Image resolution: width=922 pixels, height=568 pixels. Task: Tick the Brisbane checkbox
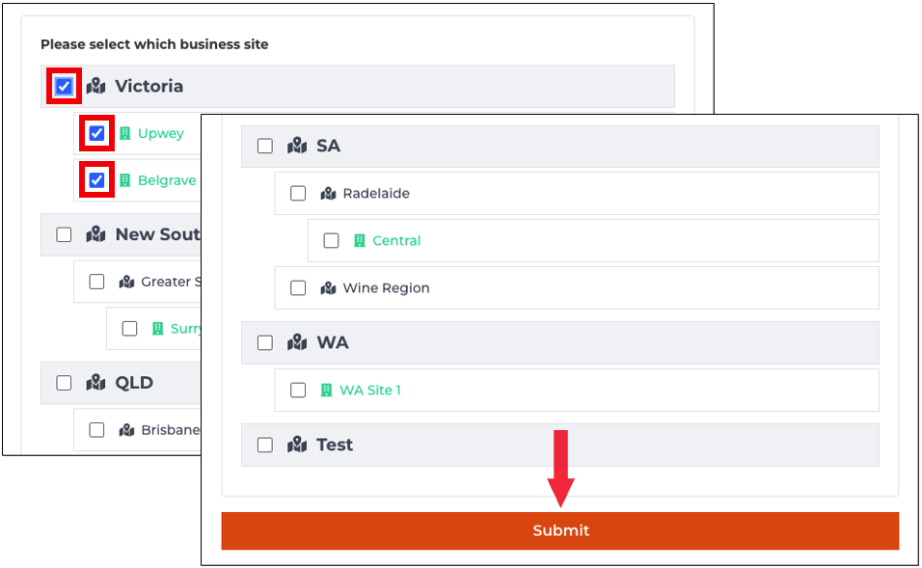pyautogui.click(x=96, y=430)
